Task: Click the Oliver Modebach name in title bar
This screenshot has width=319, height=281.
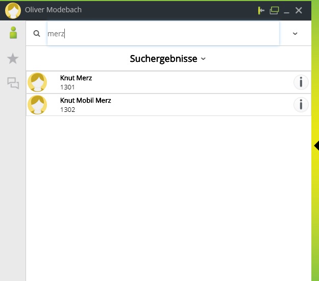Action: (53, 10)
